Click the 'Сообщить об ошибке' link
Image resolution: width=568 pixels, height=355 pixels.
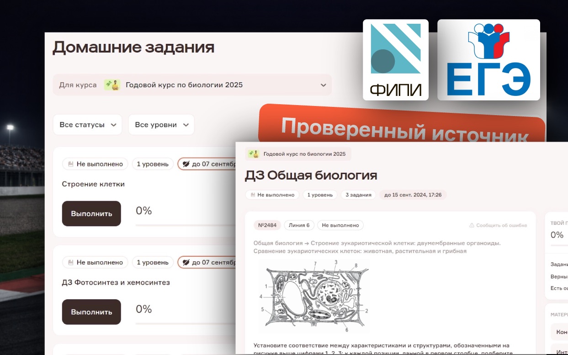501,225
